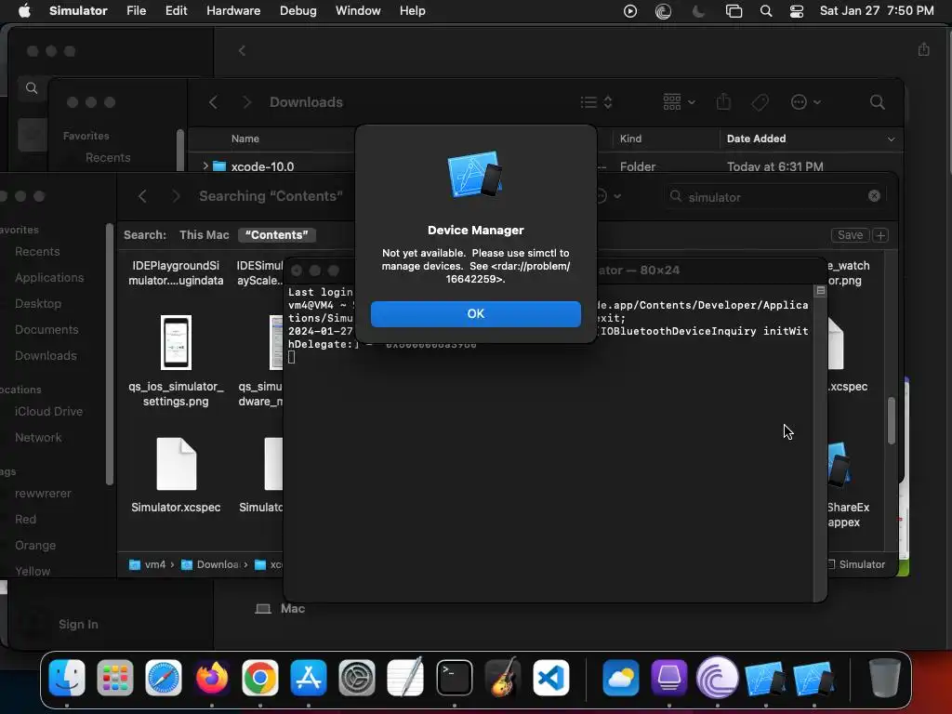Open Google Chrome from the Dock

[260, 678]
